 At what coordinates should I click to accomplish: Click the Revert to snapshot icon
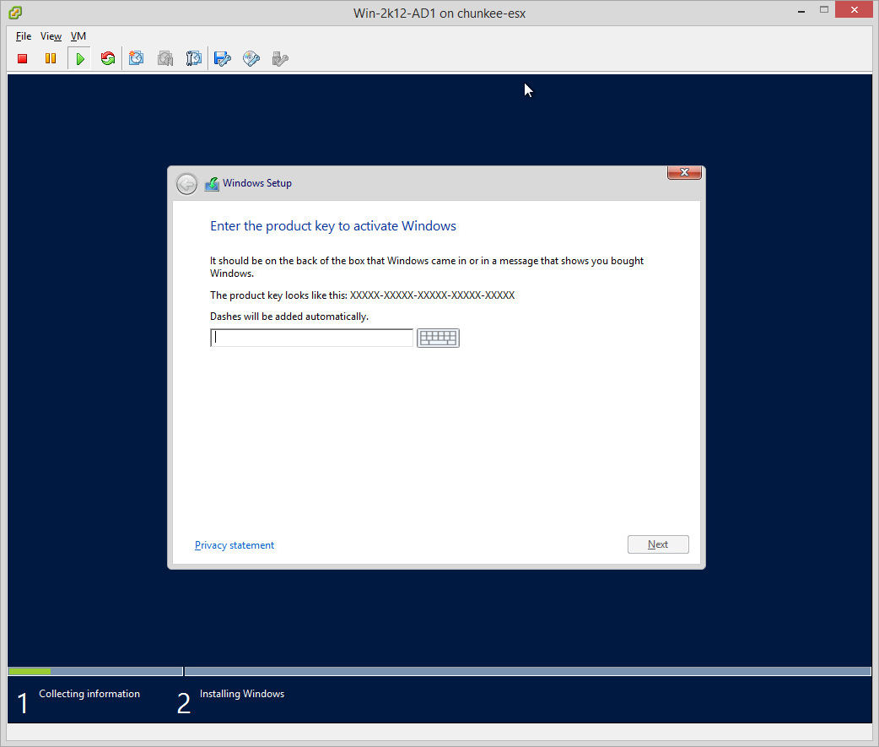click(165, 58)
